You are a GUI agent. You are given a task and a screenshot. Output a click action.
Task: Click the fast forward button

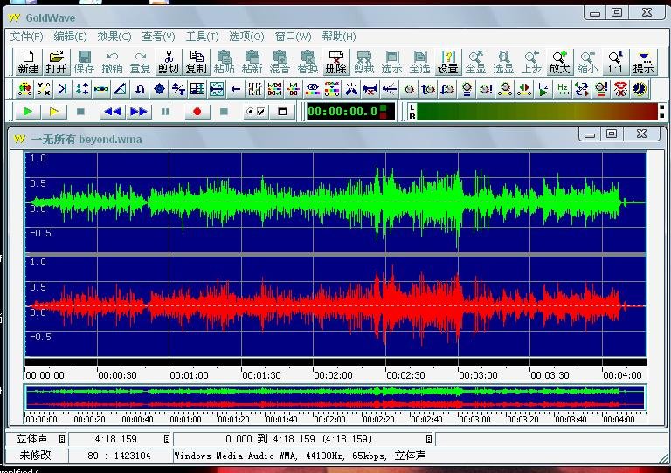[139, 112]
